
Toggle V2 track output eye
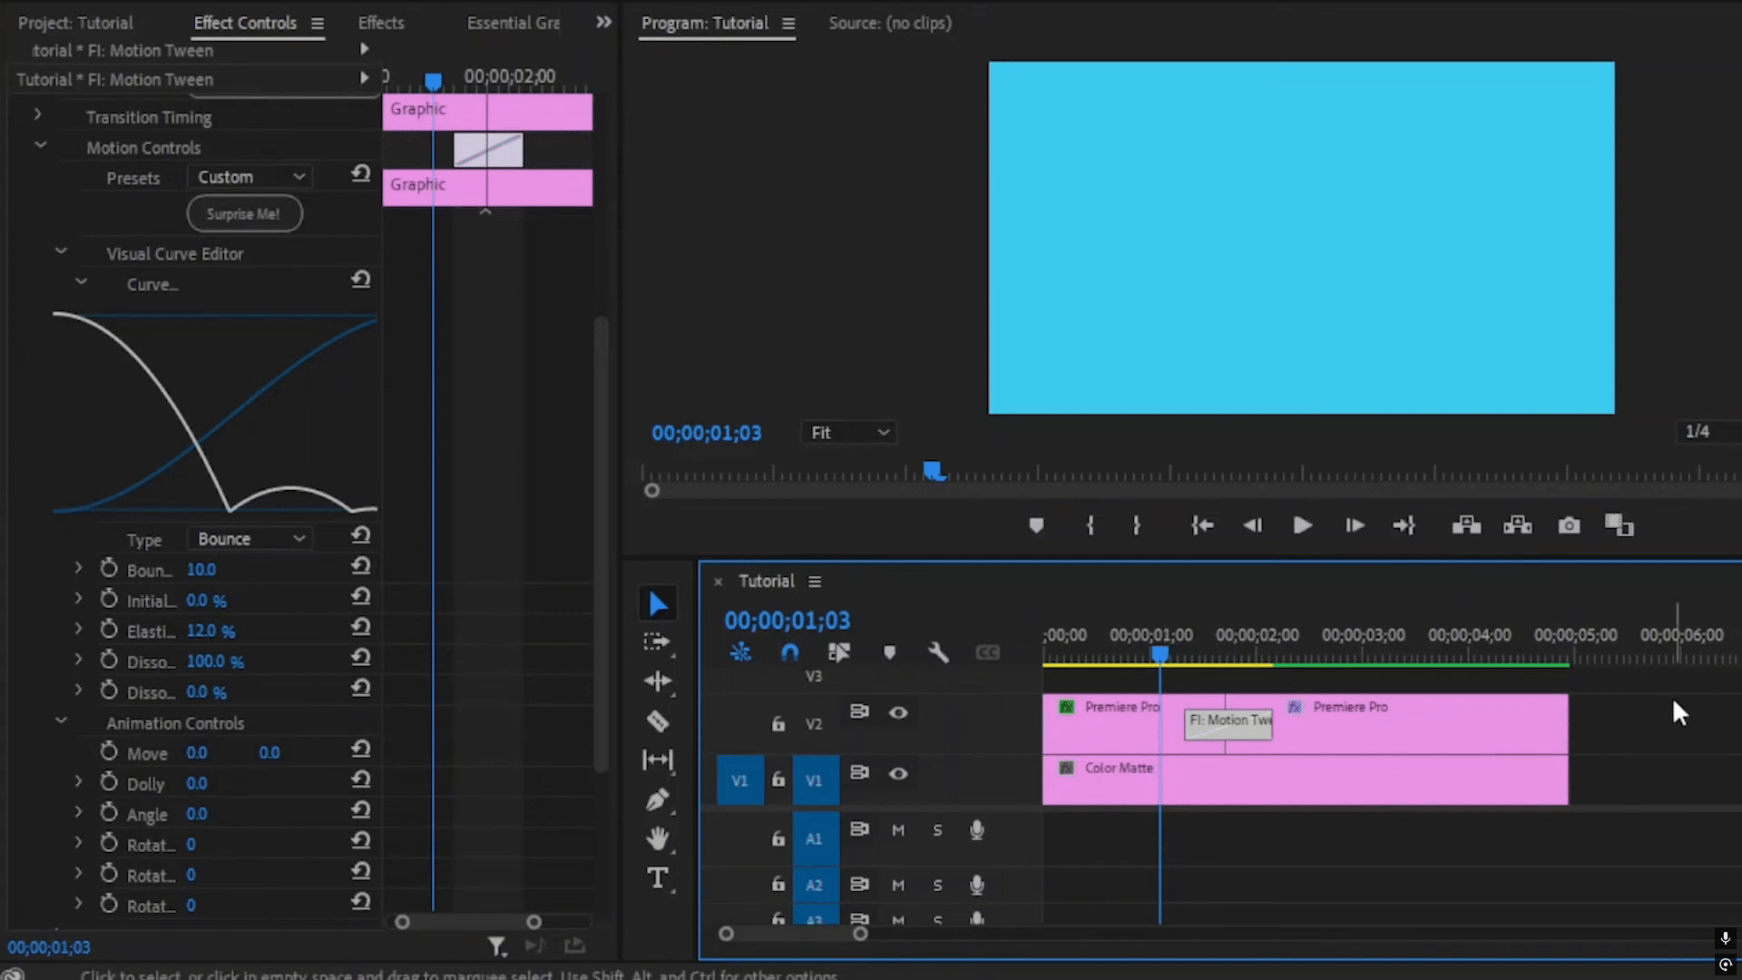[898, 713]
